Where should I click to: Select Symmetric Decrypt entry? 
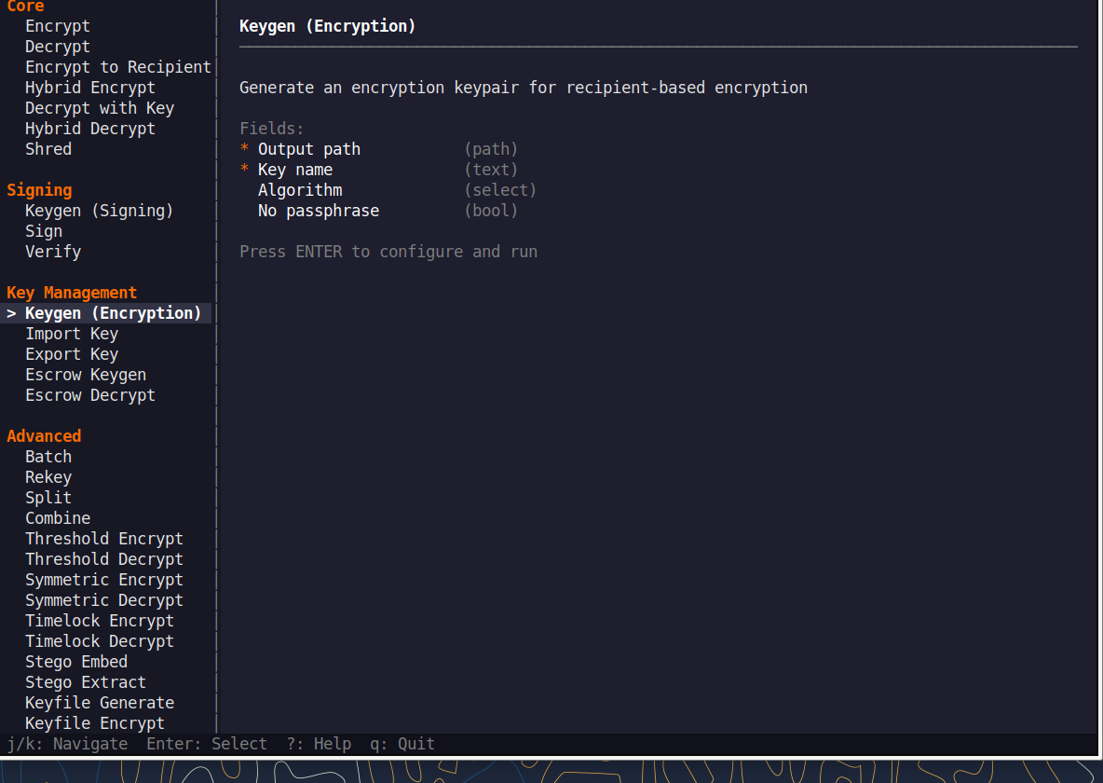pyautogui.click(x=104, y=600)
